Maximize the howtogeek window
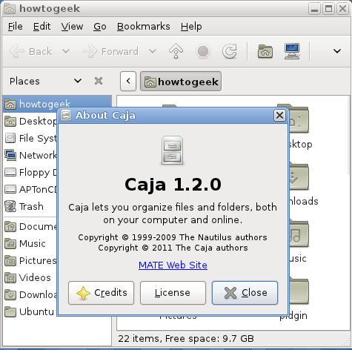Viewport: 352px width, 350px height. [328, 9]
